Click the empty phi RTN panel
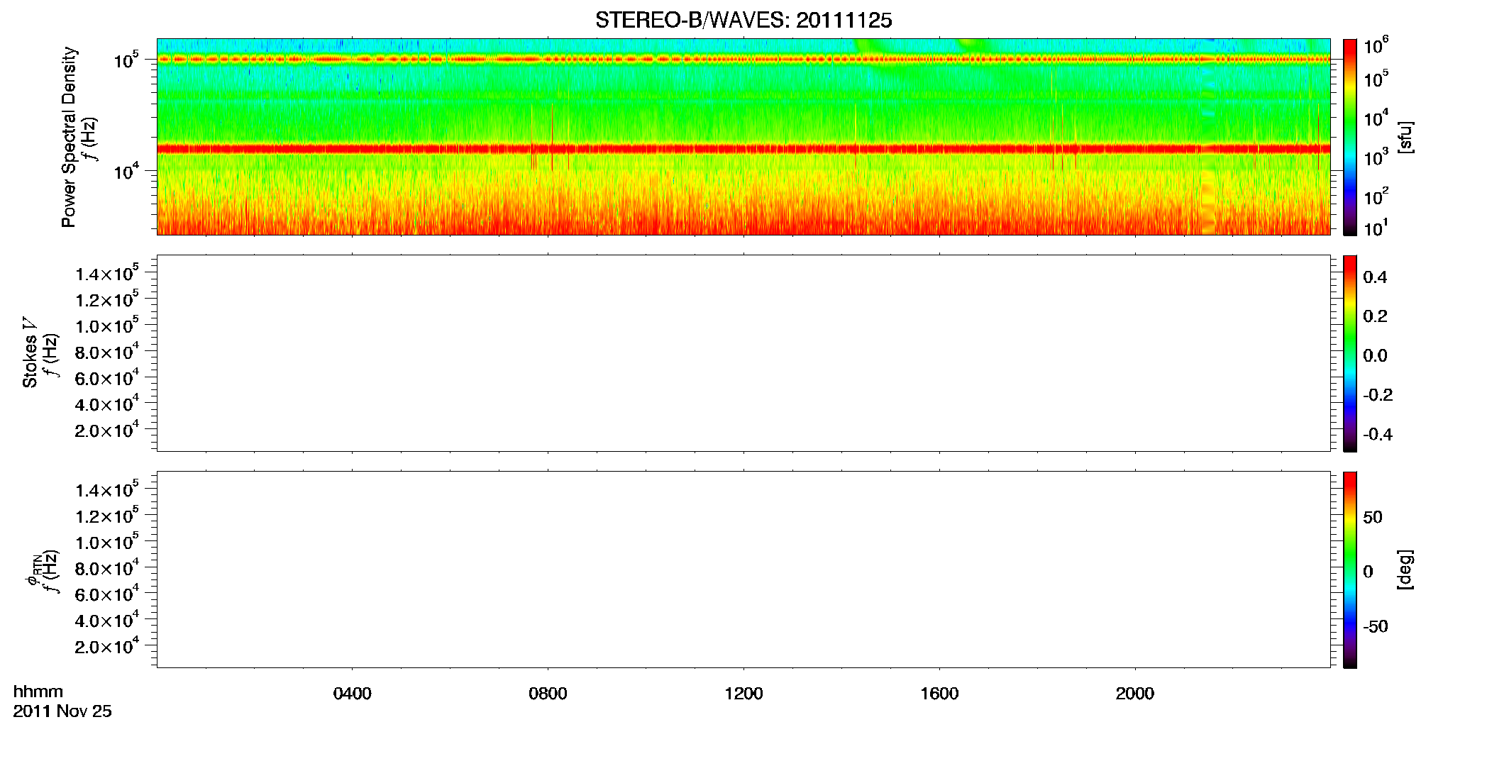The image size is (1487, 766). coord(743,570)
